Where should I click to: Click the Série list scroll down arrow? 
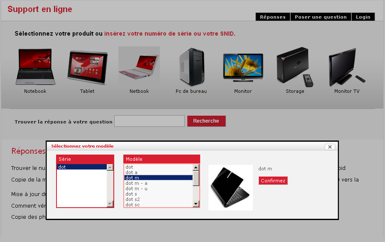(110, 204)
